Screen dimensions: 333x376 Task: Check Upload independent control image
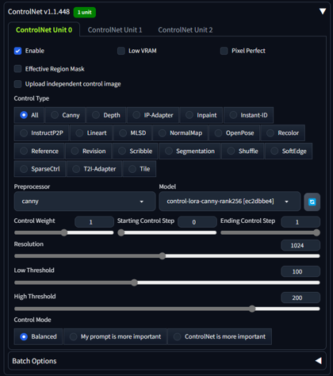coord(17,84)
